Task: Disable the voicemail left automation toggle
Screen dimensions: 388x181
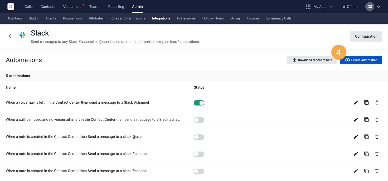Action: [199, 103]
